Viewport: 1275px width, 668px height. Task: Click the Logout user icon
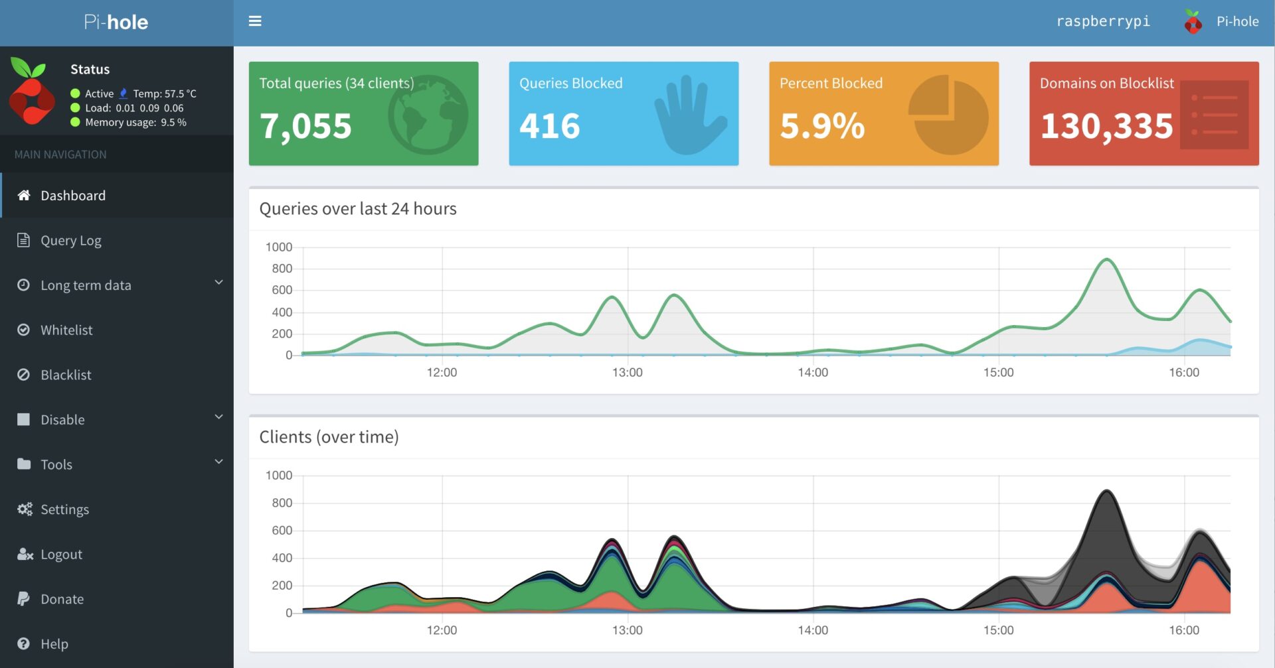point(25,555)
